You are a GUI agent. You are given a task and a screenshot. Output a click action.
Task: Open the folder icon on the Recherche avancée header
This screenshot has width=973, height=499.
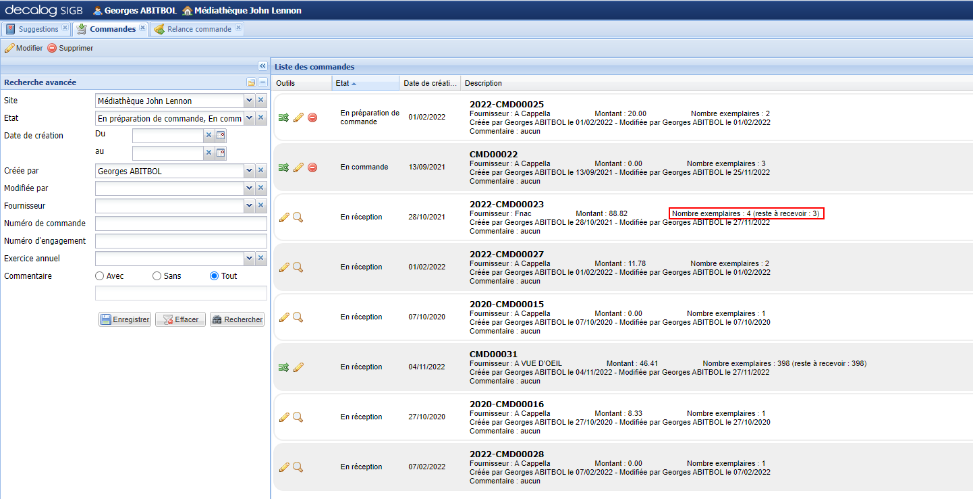point(250,82)
